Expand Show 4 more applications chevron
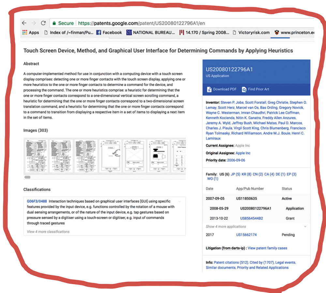 305,227
